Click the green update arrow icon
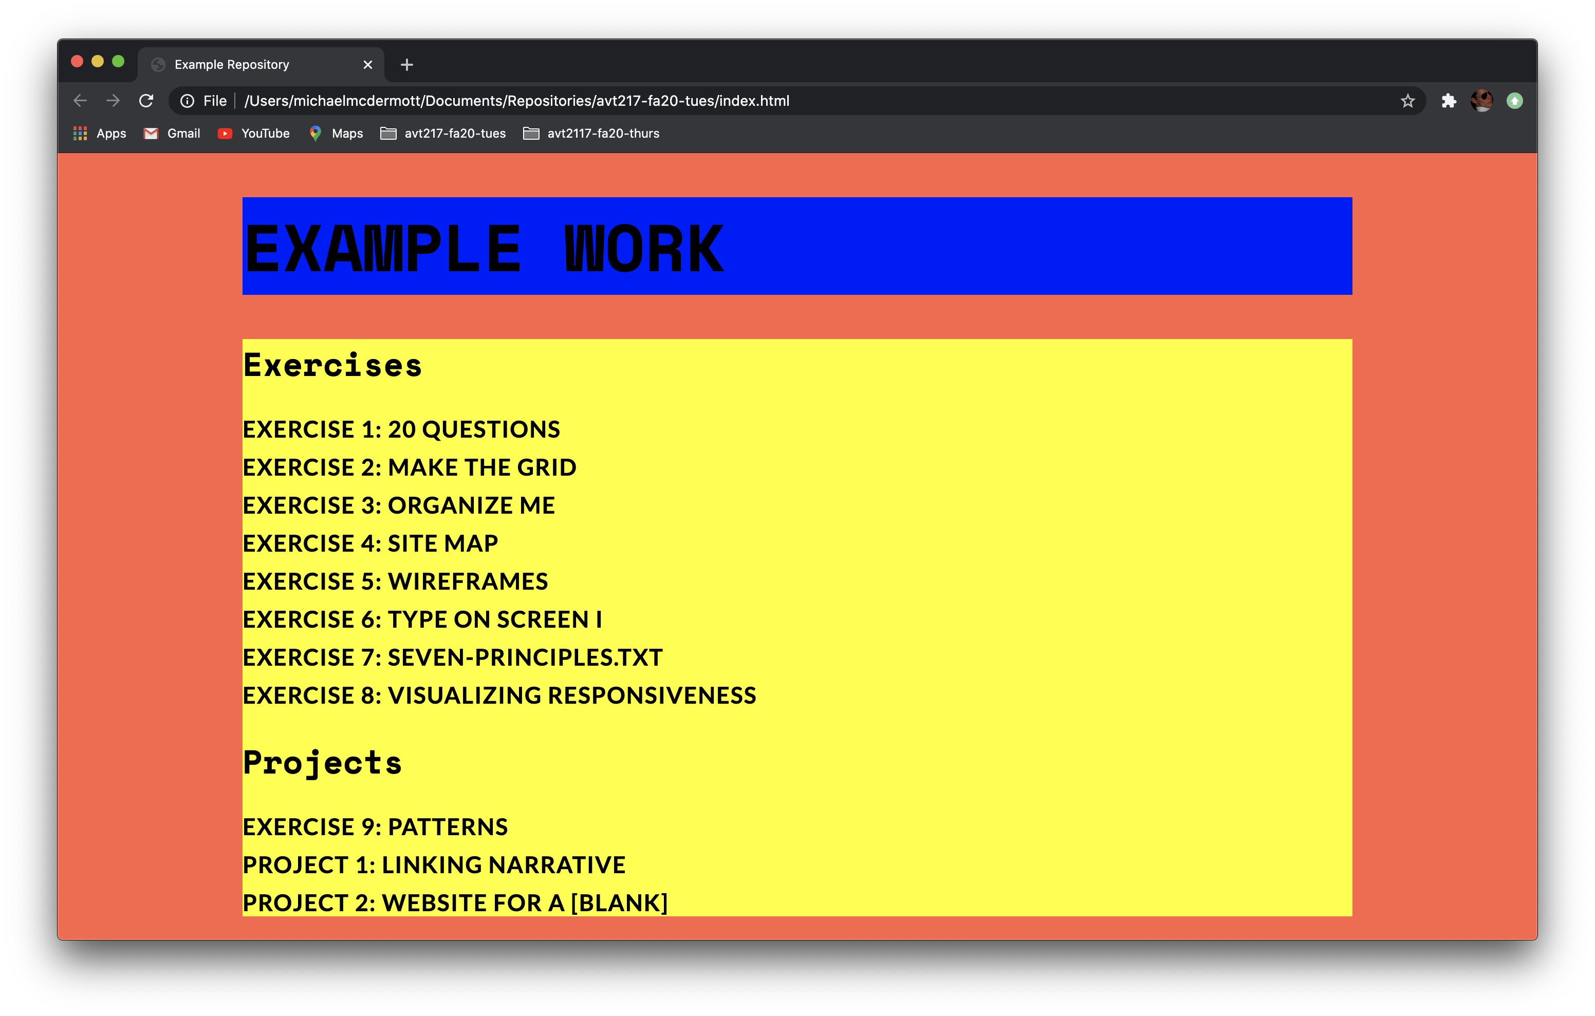Viewport: 1595px width, 1016px height. 1515,101
